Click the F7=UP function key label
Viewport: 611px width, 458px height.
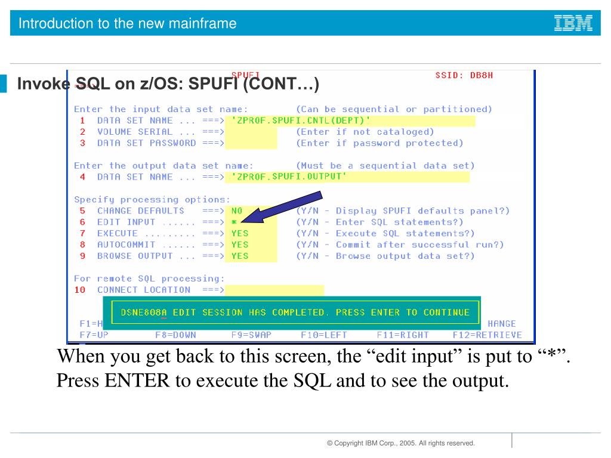pyautogui.click(x=94, y=335)
